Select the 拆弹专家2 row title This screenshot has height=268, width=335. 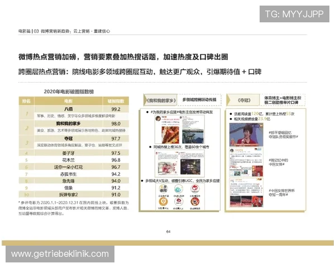pyautogui.click(x=68, y=195)
